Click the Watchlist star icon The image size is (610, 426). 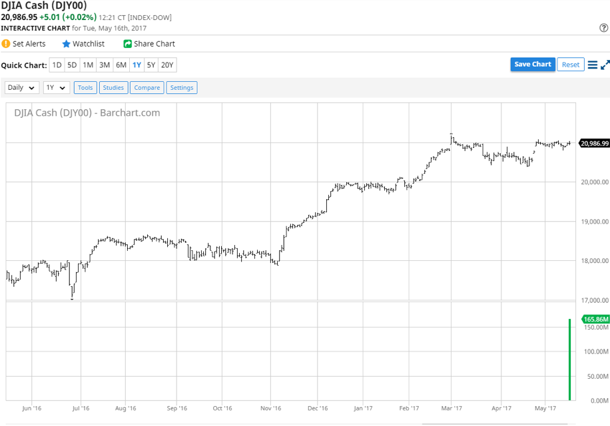[66, 44]
